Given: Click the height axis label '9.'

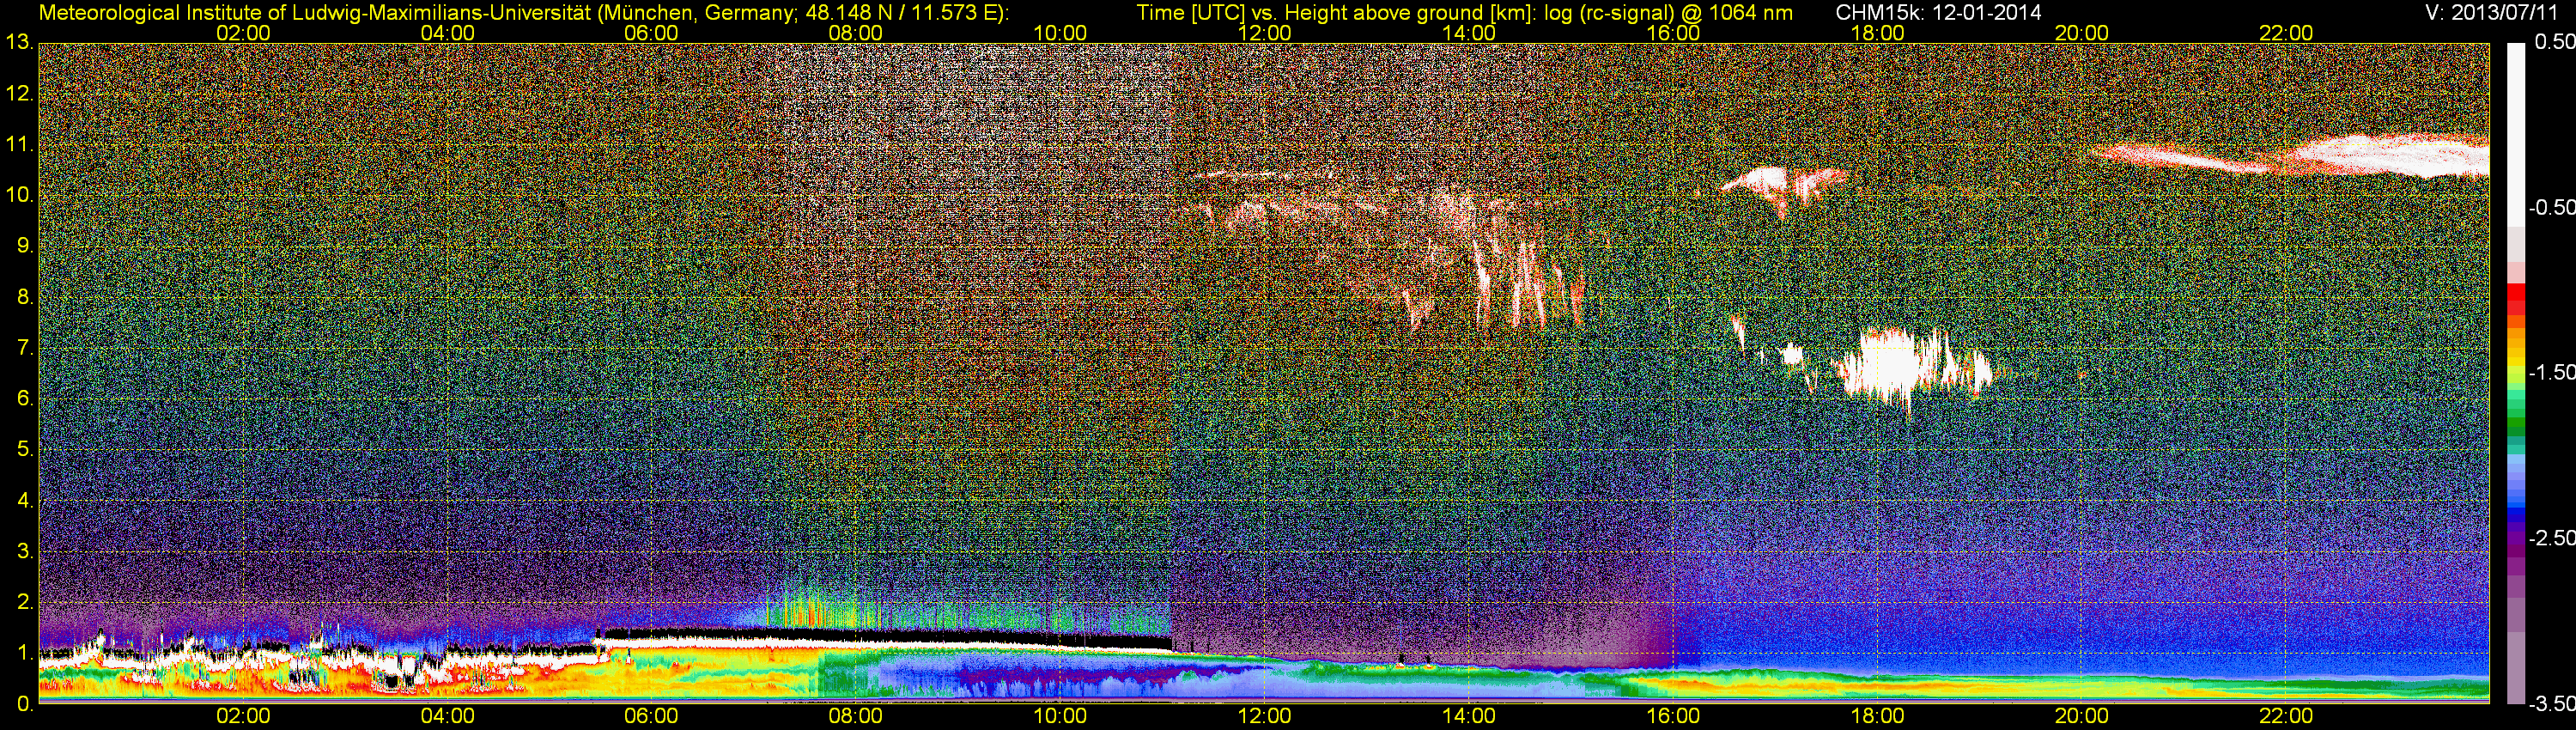Looking at the screenshot, I should tap(25, 246).
